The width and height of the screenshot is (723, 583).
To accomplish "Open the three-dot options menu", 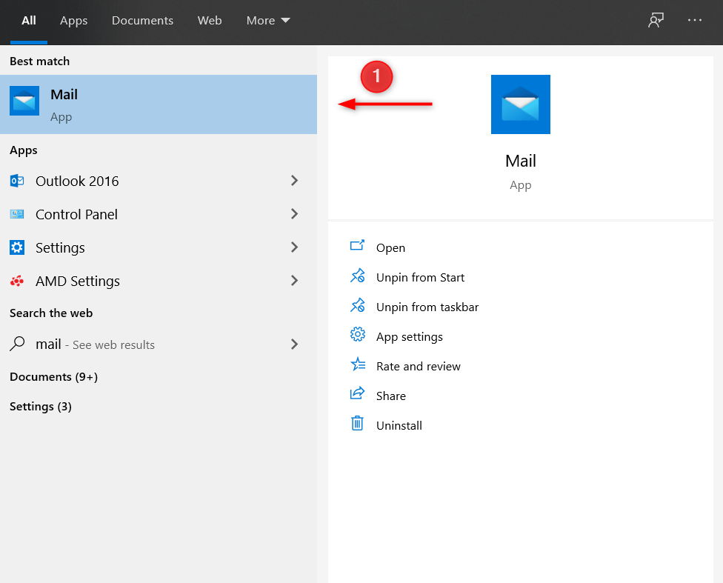I will (x=694, y=20).
